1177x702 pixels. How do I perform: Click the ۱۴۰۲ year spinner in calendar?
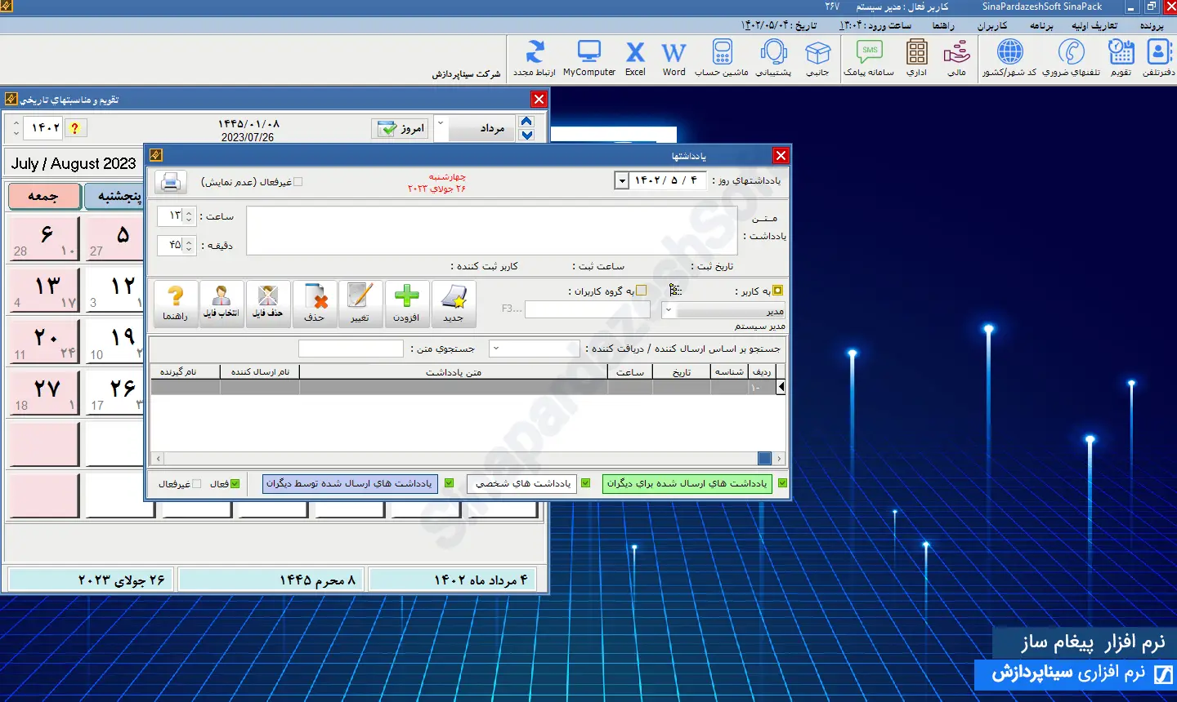(16, 128)
